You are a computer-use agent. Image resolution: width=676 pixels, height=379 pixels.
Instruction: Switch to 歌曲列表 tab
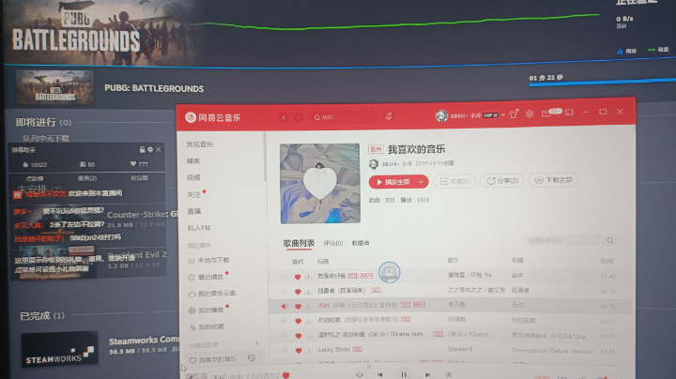coord(299,243)
